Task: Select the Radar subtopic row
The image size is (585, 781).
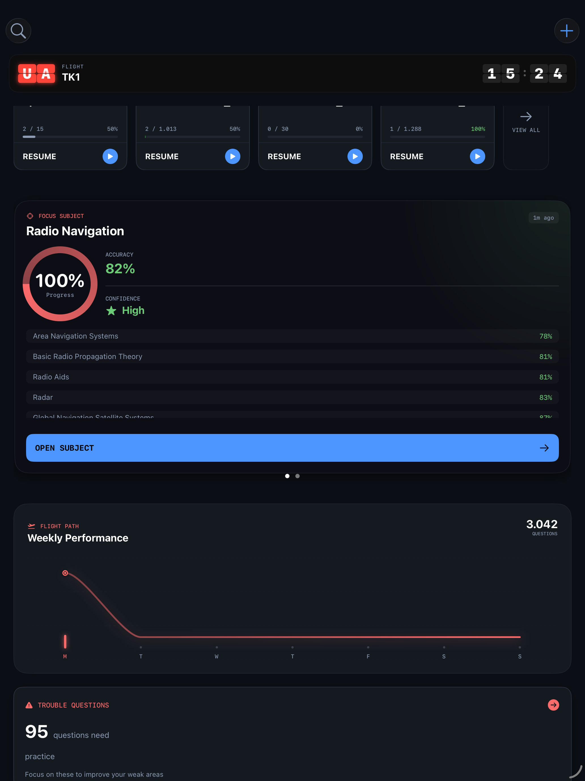Action: [292, 397]
